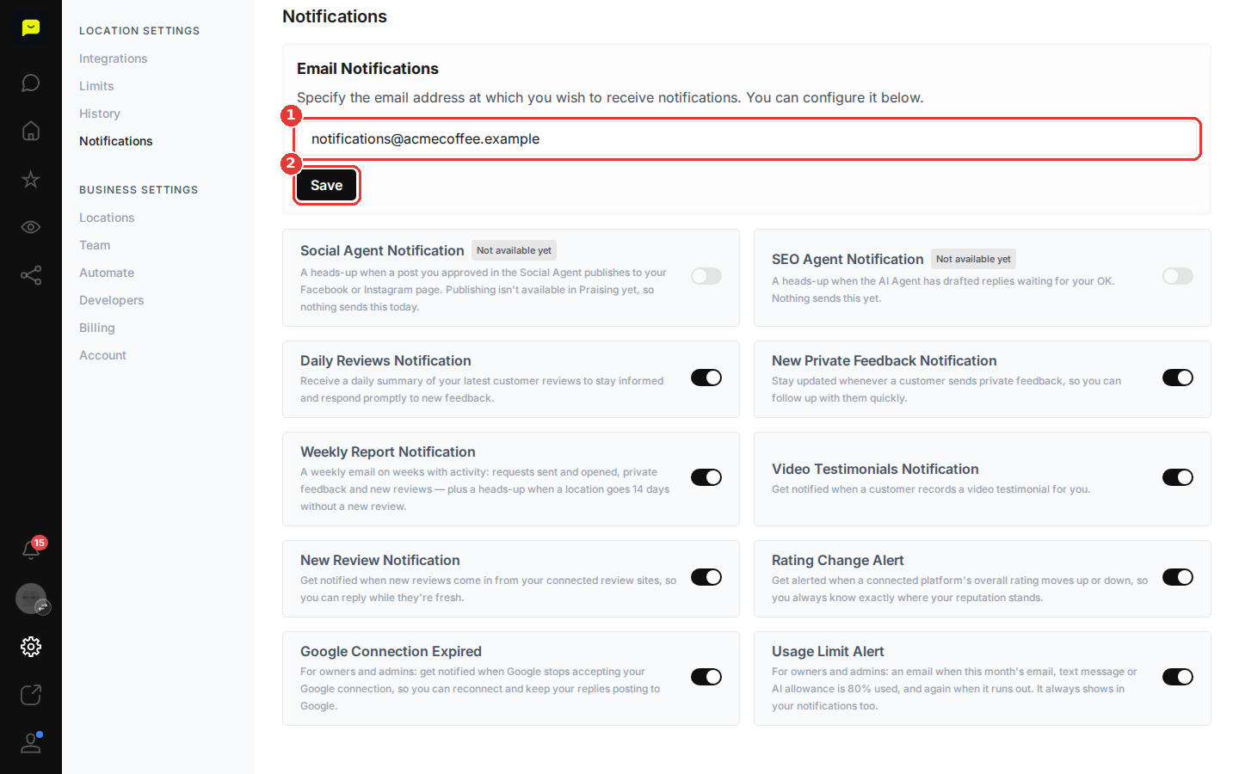Click the Social Agent 'Not available yet' badge
Screen dimensions: 1239x774
[515, 250]
